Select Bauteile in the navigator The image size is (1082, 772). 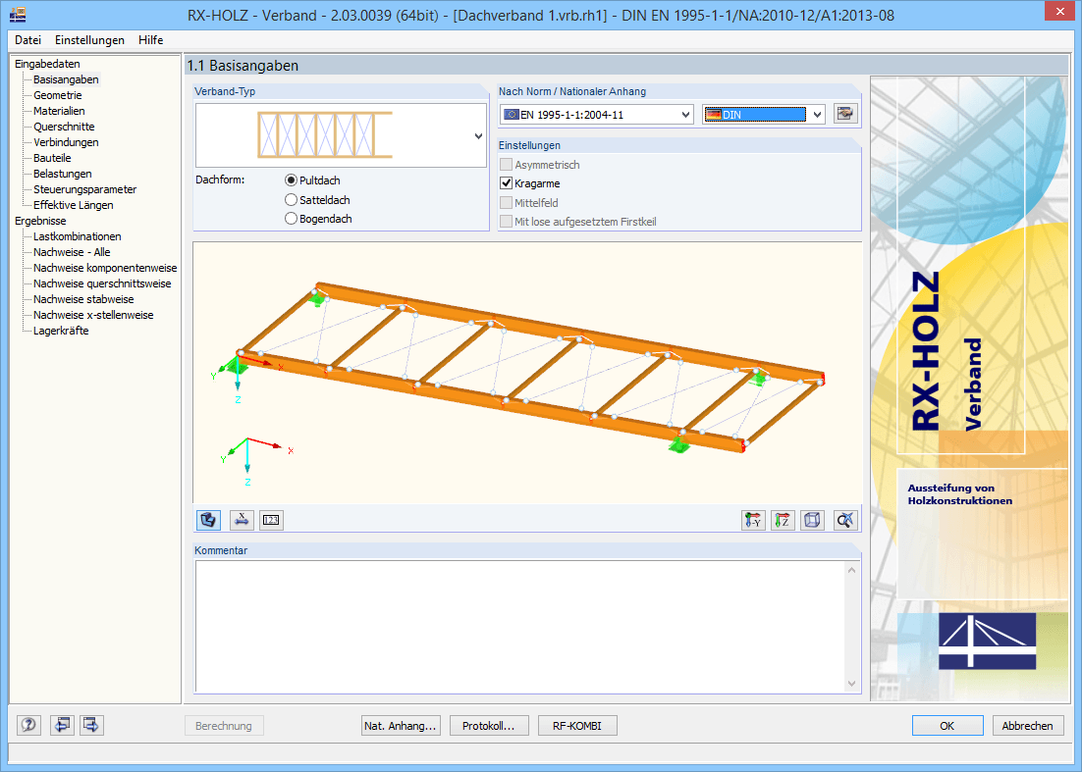point(52,158)
